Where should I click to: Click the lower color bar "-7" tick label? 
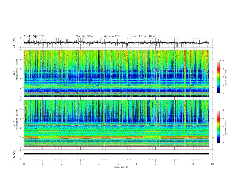click(222, 143)
